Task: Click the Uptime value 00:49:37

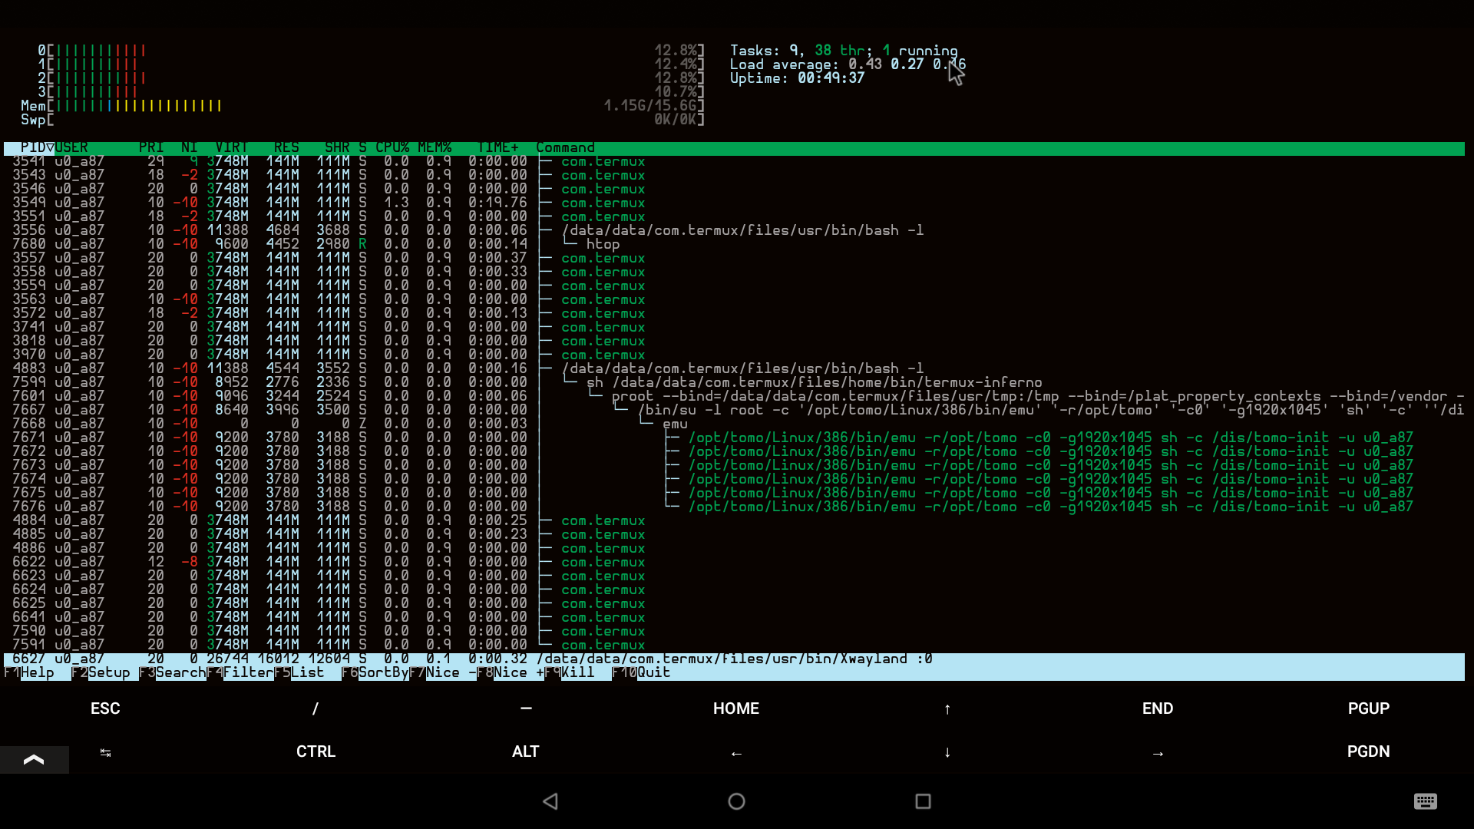Action: [831, 78]
